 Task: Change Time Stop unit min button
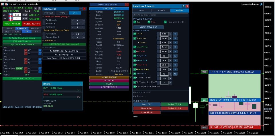pos(175,74)
